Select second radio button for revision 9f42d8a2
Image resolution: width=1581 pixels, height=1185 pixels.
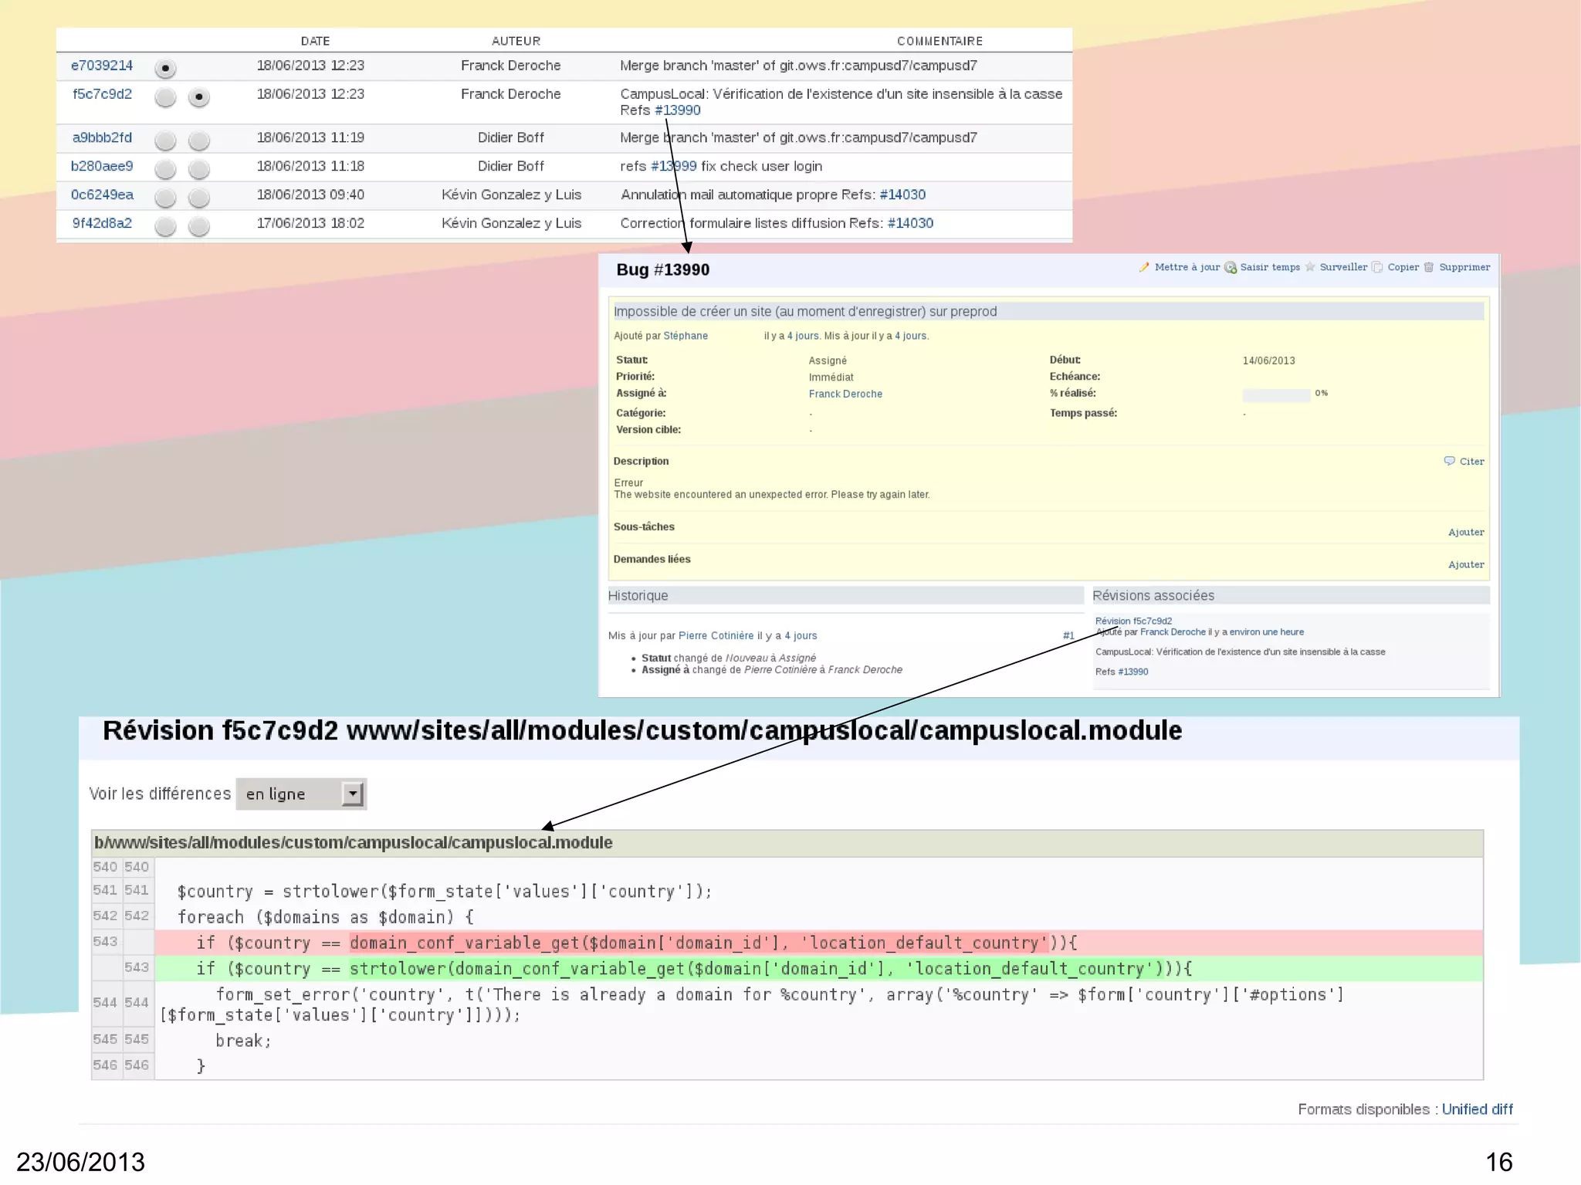[199, 226]
